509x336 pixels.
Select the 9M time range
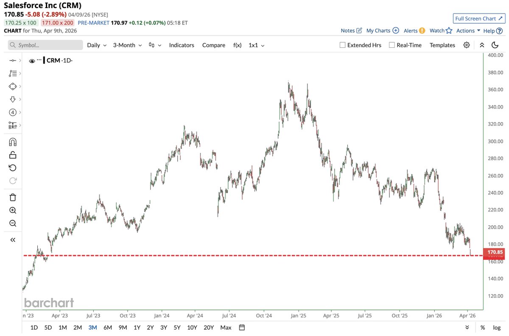[123, 327]
